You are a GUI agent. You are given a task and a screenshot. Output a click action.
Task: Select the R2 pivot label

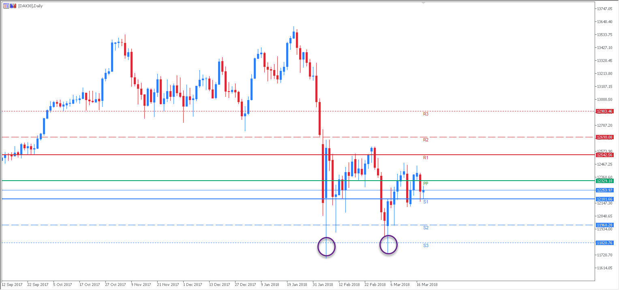coord(426,140)
